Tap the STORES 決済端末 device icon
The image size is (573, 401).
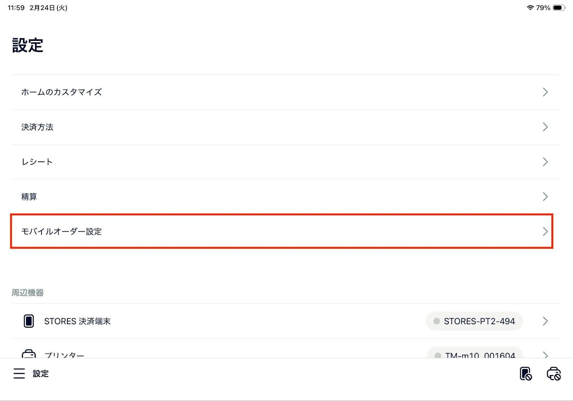point(29,321)
